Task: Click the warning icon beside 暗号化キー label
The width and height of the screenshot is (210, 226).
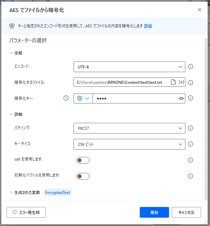Action: coord(66,98)
